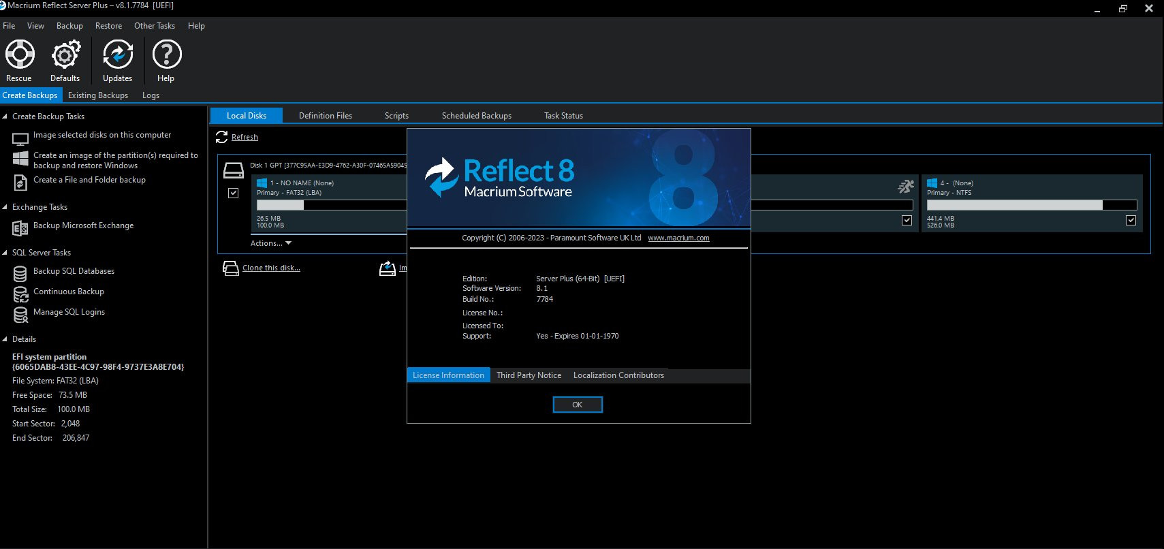Click the Backup Microsoft Exchange icon
1164x549 pixels.
click(20, 228)
